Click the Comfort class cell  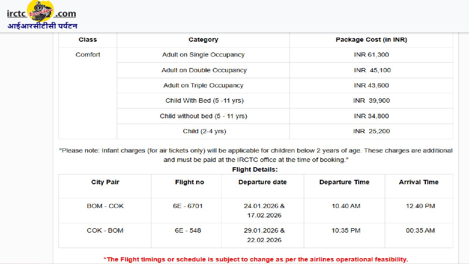pos(88,55)
